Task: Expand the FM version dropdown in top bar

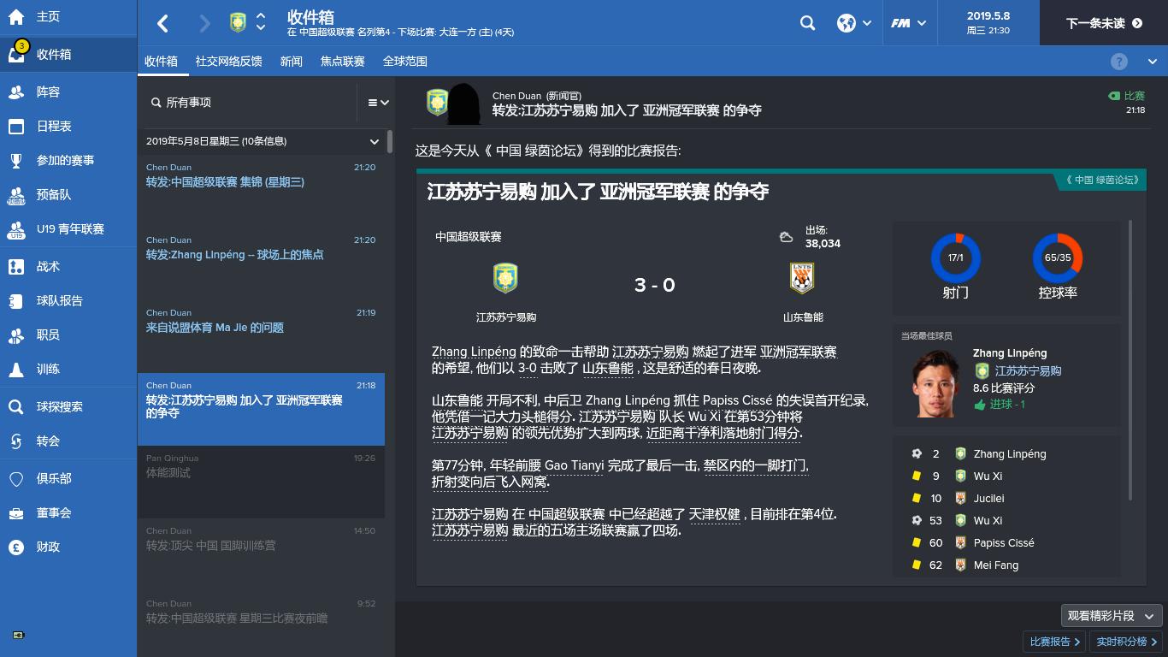Action: pyautogui.click(x=909, y=22)
